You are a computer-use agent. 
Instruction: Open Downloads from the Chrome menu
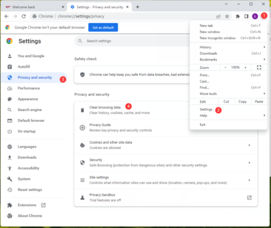pyautogui.click(x=228, y=54)
